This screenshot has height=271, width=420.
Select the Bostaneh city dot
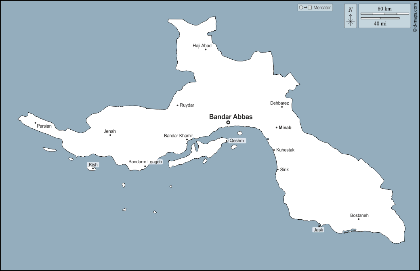pos(359,219)
